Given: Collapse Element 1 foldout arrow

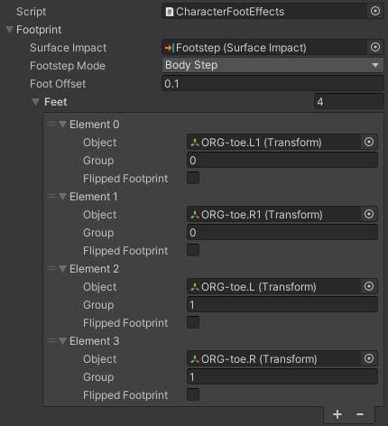Looking at the screenshot, I should 62,197.
